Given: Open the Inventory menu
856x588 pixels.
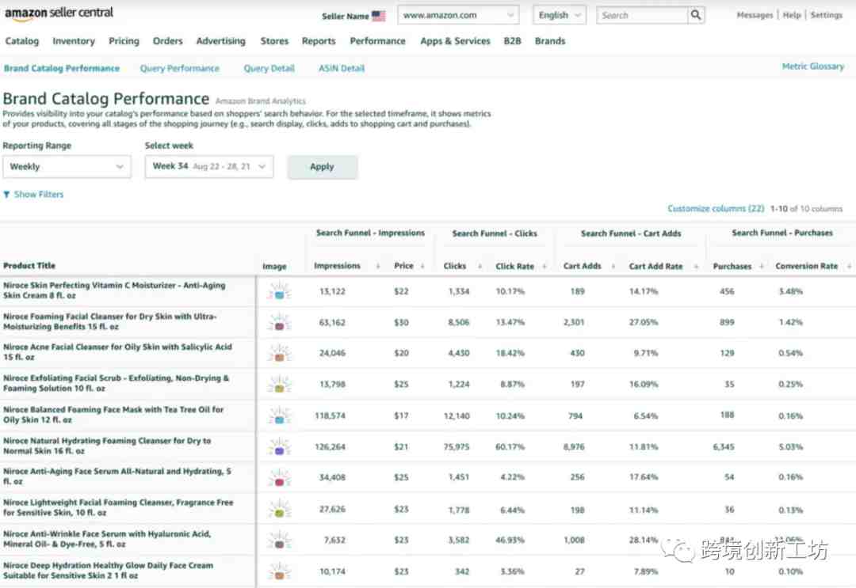Looking at the screenshot, I should point(74,41).
